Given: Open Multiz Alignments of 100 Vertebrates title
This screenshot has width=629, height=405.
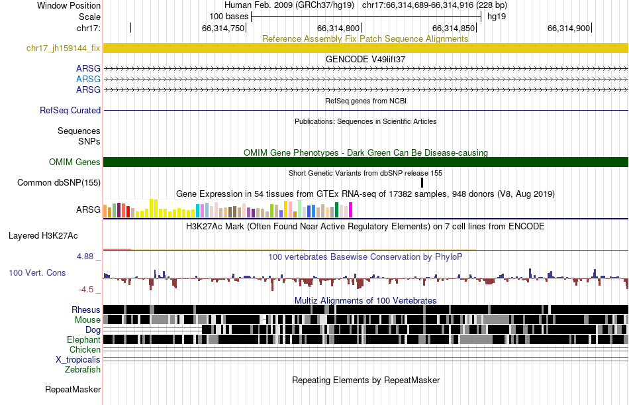Looking at the screenshot, I should [x=365, y=300].
